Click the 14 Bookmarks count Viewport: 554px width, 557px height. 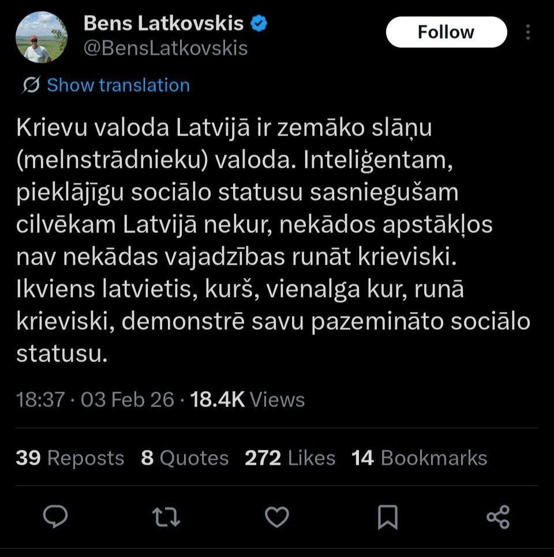[420, 458]
